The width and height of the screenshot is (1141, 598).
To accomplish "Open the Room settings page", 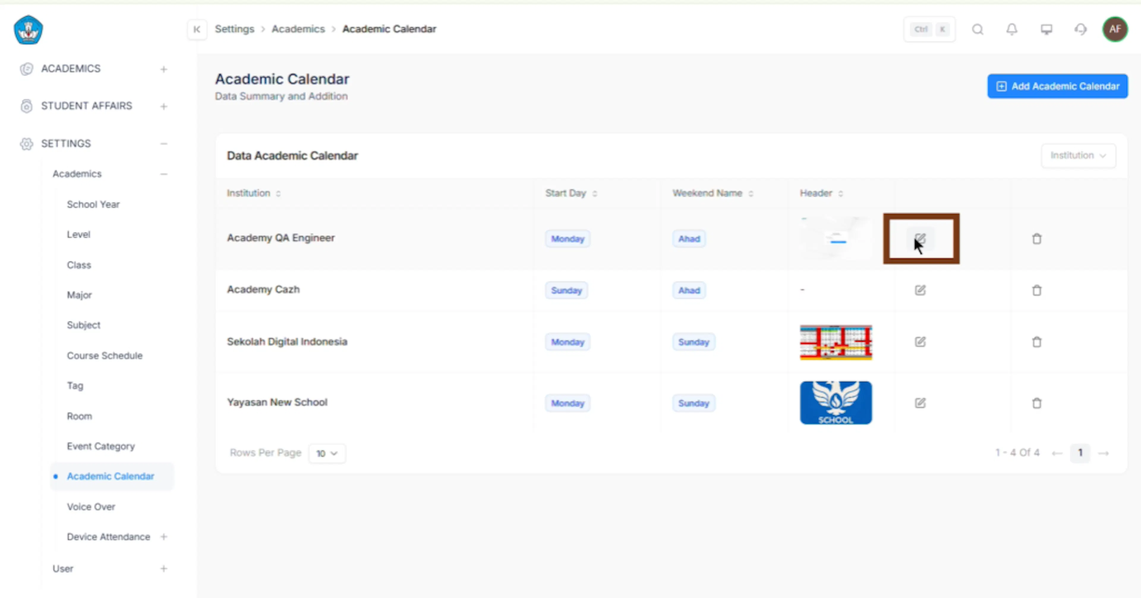I will [79, 416].
